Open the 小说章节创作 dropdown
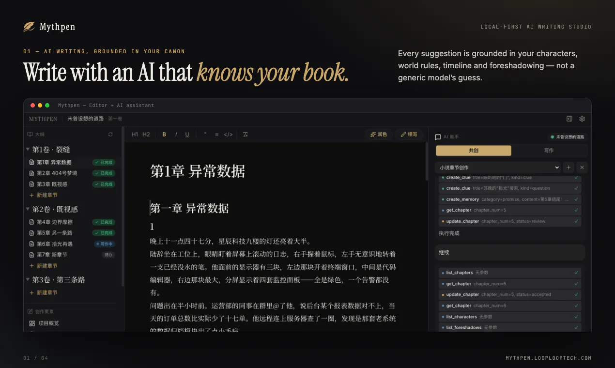The width and height of the screenshot is (615, 368). click(497, 168)
